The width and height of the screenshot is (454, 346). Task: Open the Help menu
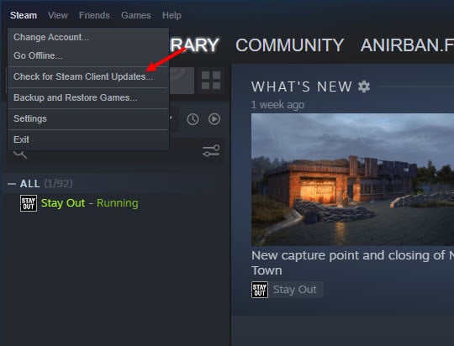pyautogui.click(x=172, y=15)
